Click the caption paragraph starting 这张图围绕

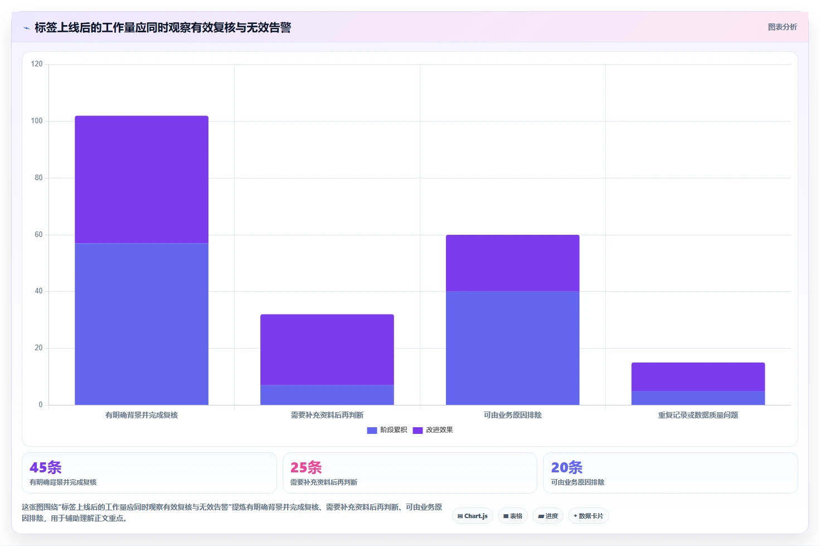coord(232,513)
